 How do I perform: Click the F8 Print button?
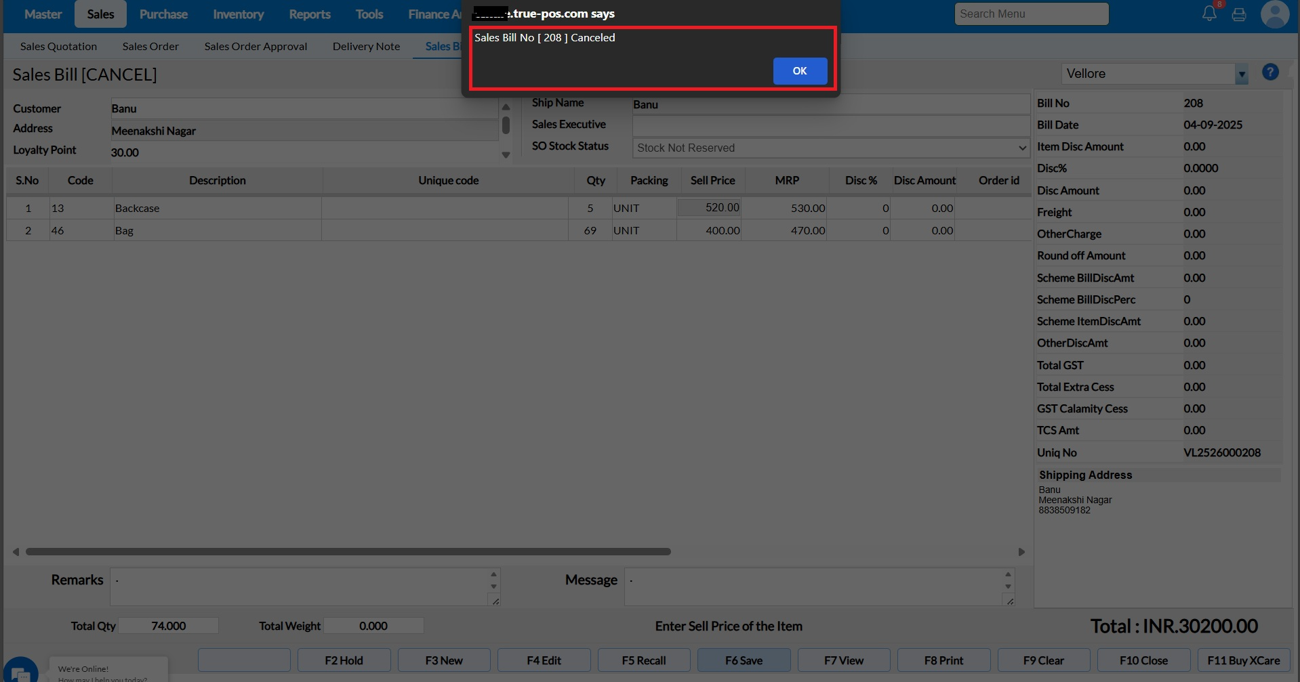click(943, 660)
